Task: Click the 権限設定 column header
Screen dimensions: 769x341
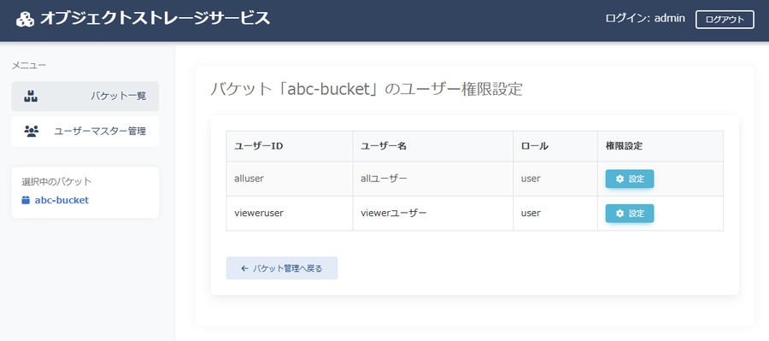Action: pos(660,146)
